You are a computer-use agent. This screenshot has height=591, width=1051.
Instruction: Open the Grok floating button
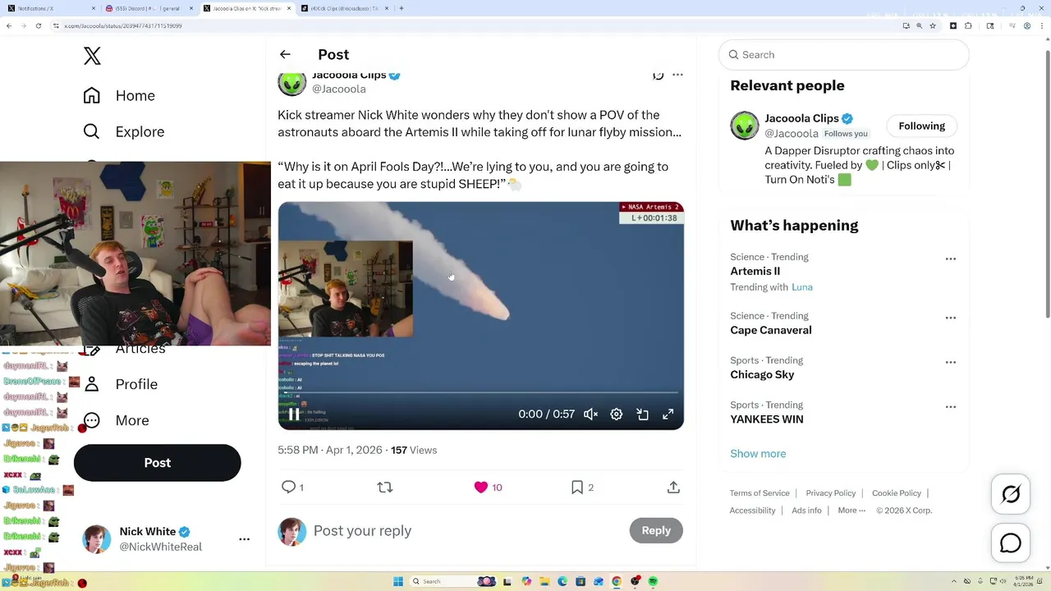[1011, 494]
